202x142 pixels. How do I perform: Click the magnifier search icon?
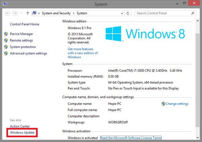tap(193, 13)
